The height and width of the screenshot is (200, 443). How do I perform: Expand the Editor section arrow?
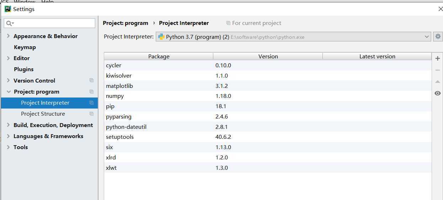click(8, 58)
